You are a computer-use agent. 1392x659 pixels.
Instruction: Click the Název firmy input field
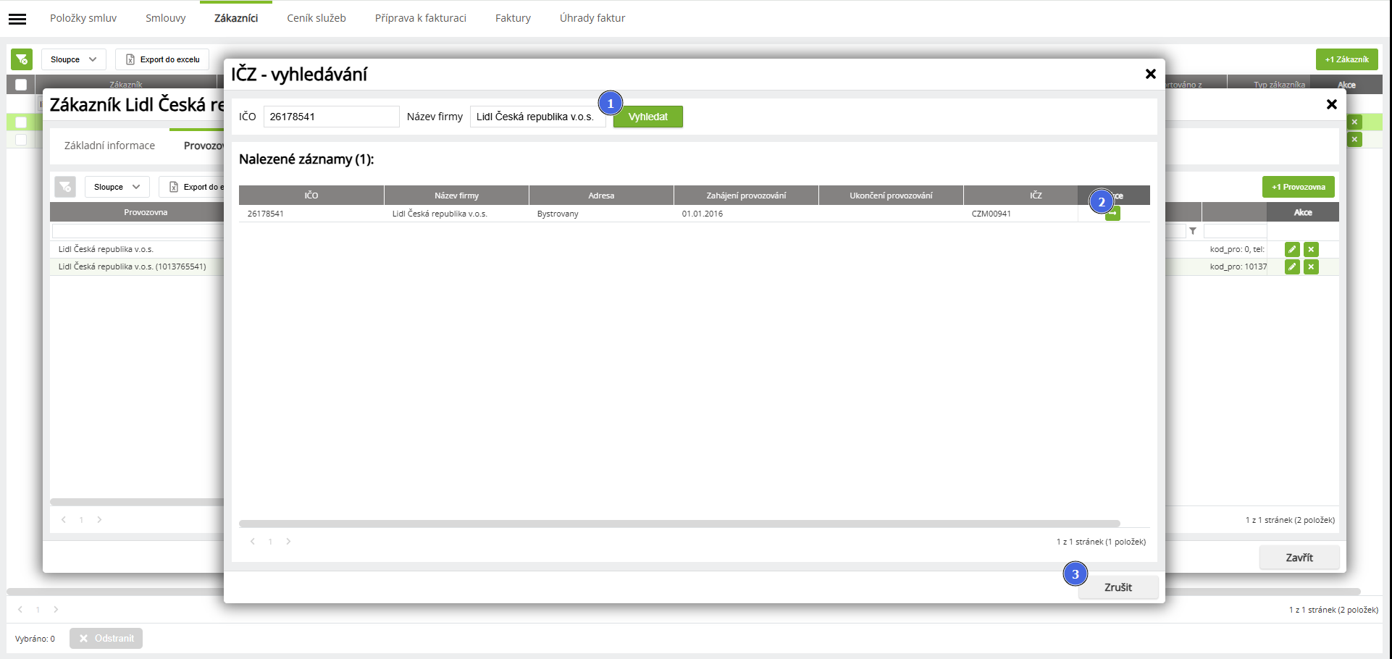[538, 117]
